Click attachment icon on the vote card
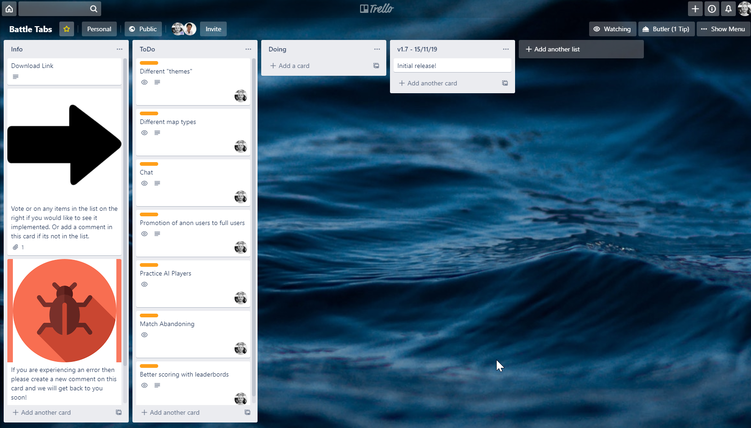The width and height of the screenshot is (751, 428). (x=16, y=247)
